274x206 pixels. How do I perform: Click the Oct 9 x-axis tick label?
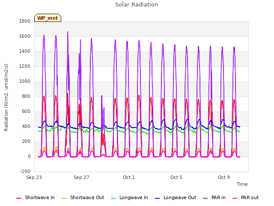[x=224, y=177]
